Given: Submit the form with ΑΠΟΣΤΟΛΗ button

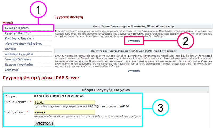Looking at the screenshot, I should (x=44, y=123).
